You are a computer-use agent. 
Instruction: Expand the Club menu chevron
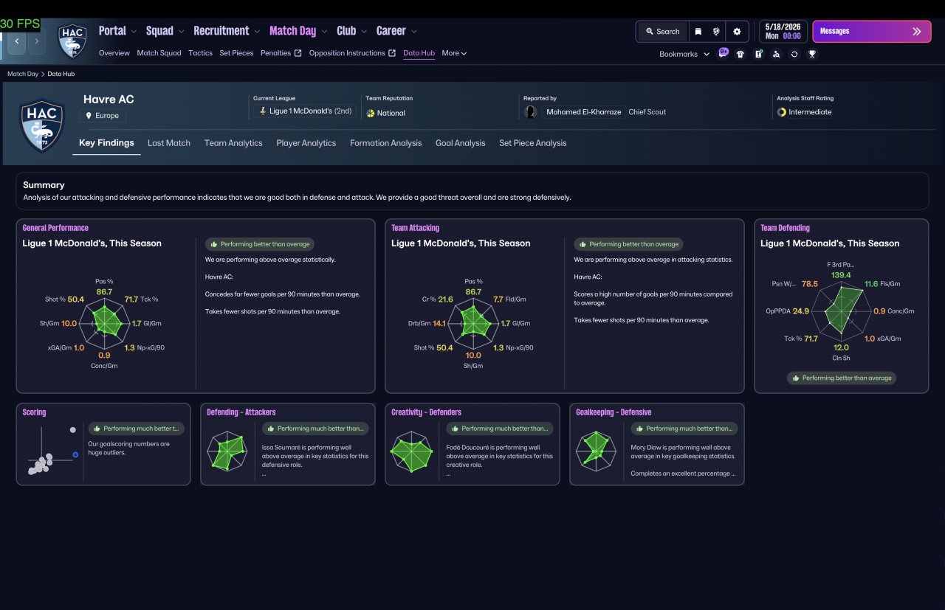[x=363, y=31]
